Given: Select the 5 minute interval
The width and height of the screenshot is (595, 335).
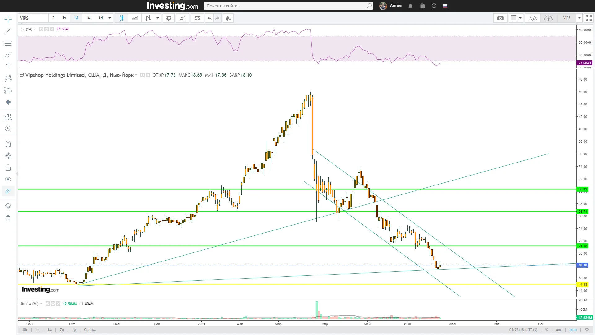Looking at the screenshot, I should pos(53,18).
